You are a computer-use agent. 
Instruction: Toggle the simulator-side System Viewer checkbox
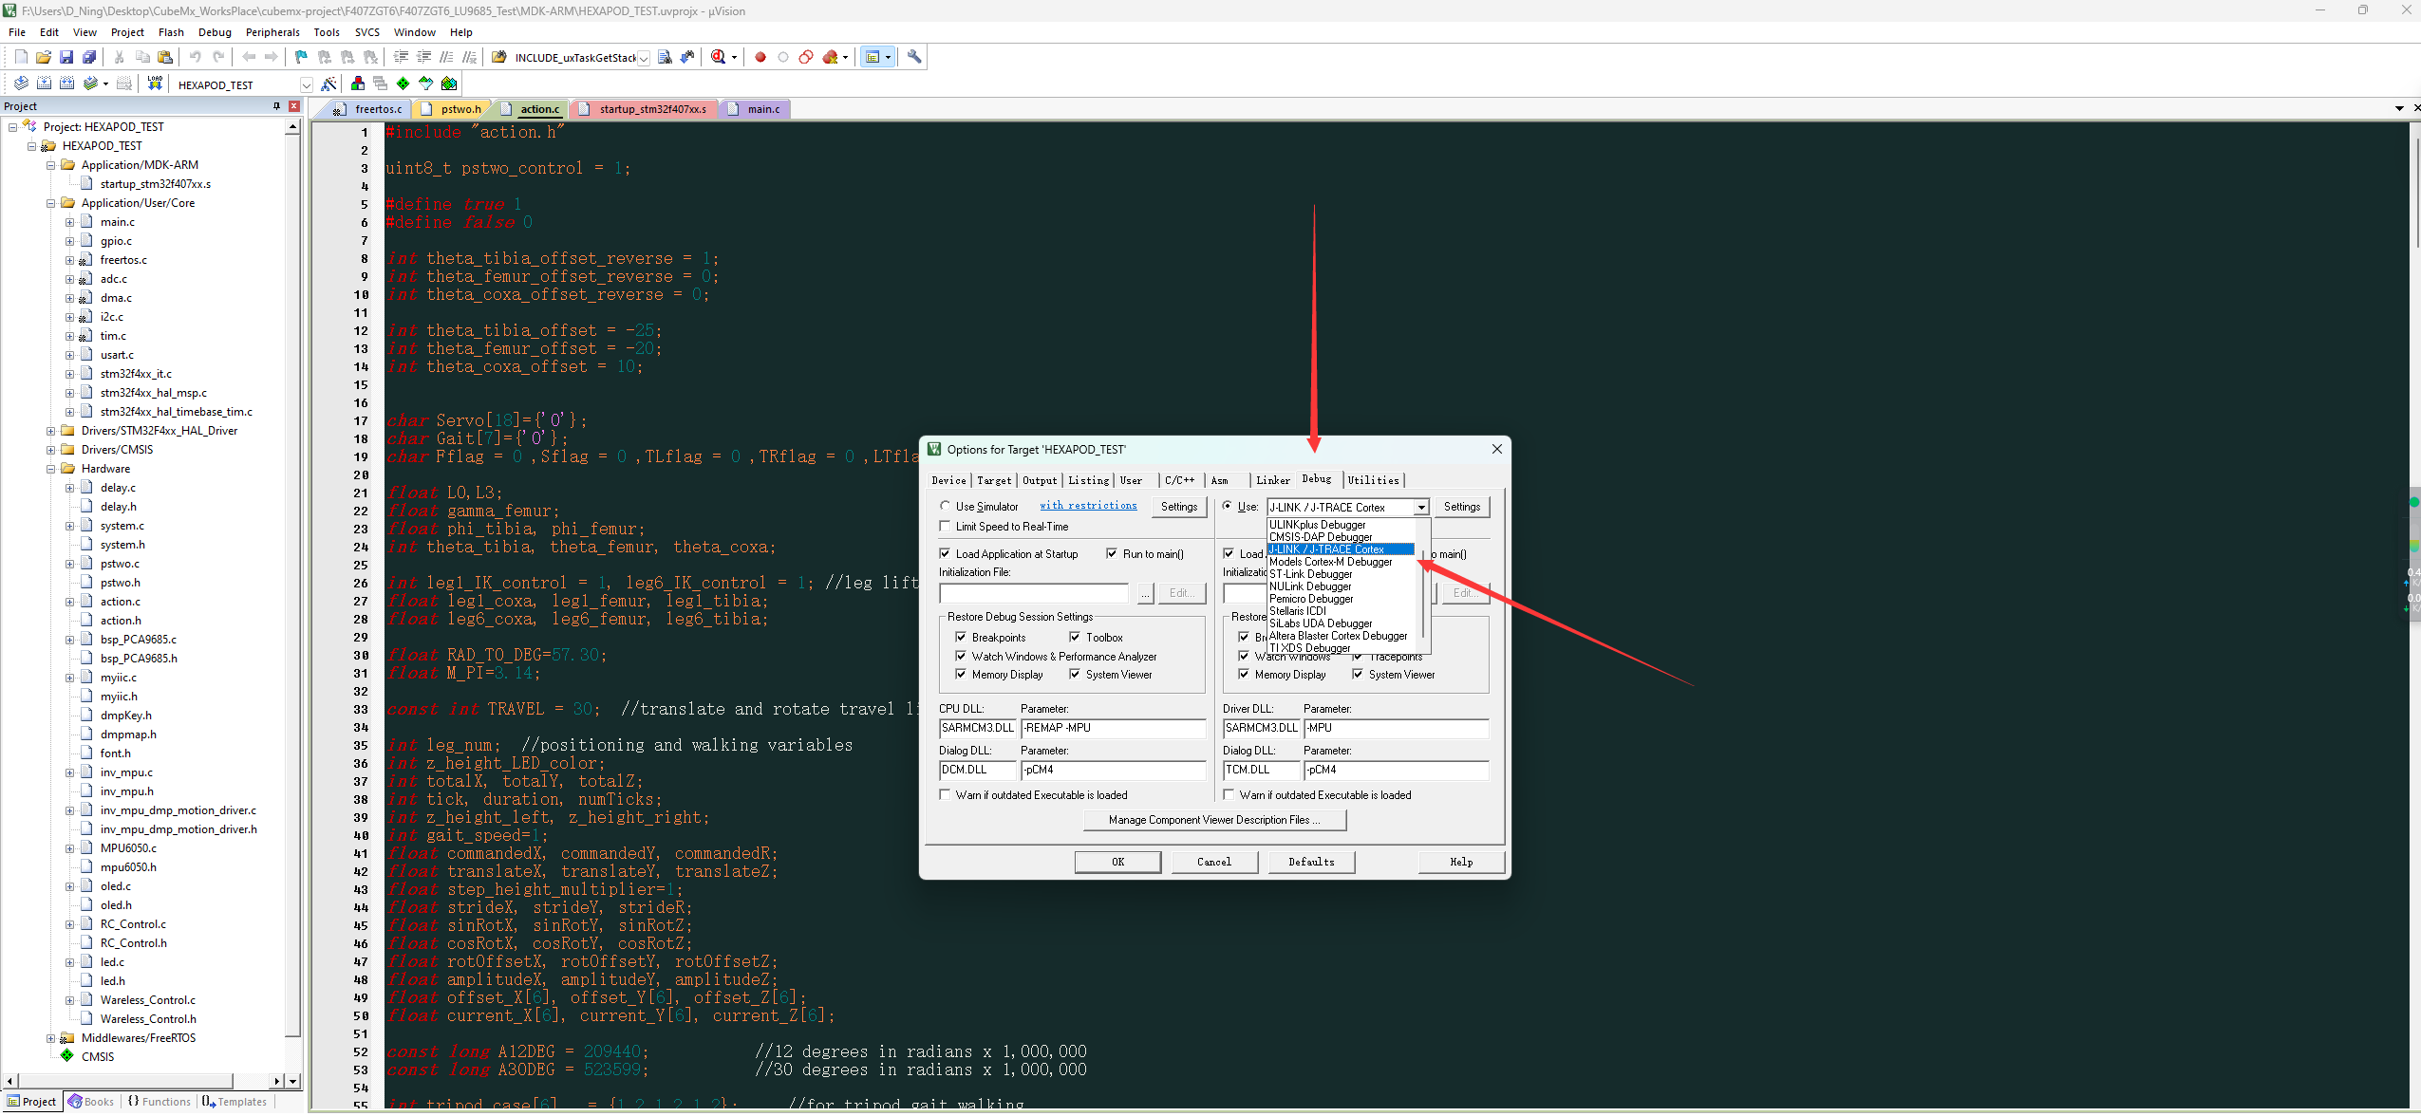[1075, 675]
